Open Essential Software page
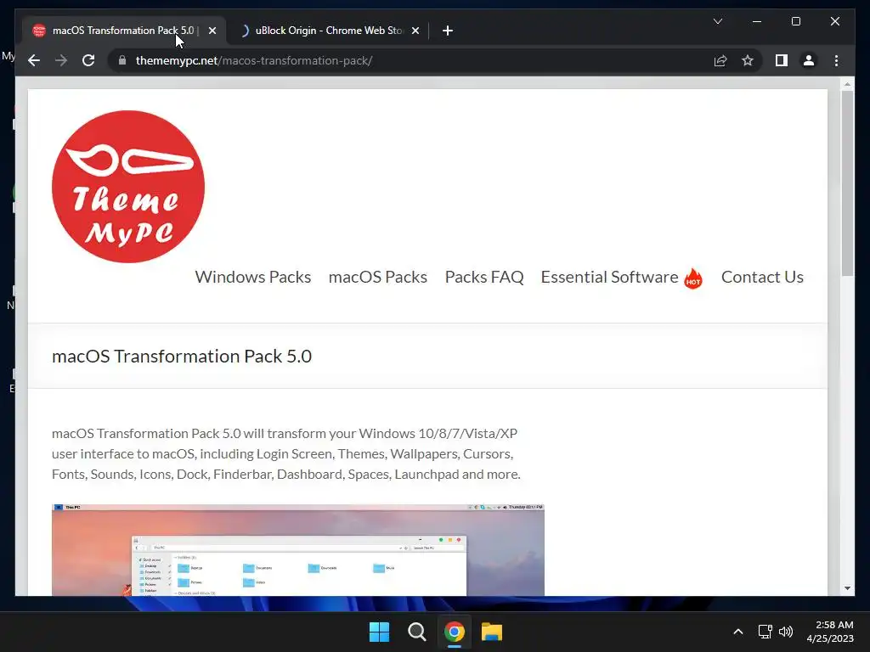This screenshot has height=652, width=870. point(609,277)
